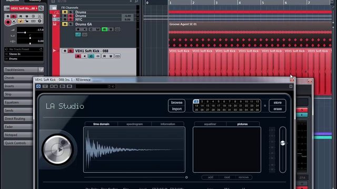
Task: Click the orange musical timebase icon
Action: (x=20, y=21)
